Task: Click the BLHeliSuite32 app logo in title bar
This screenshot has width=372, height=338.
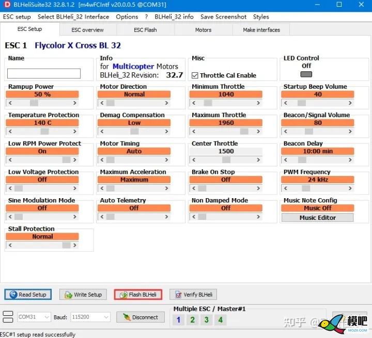Action: pos(8,5)
